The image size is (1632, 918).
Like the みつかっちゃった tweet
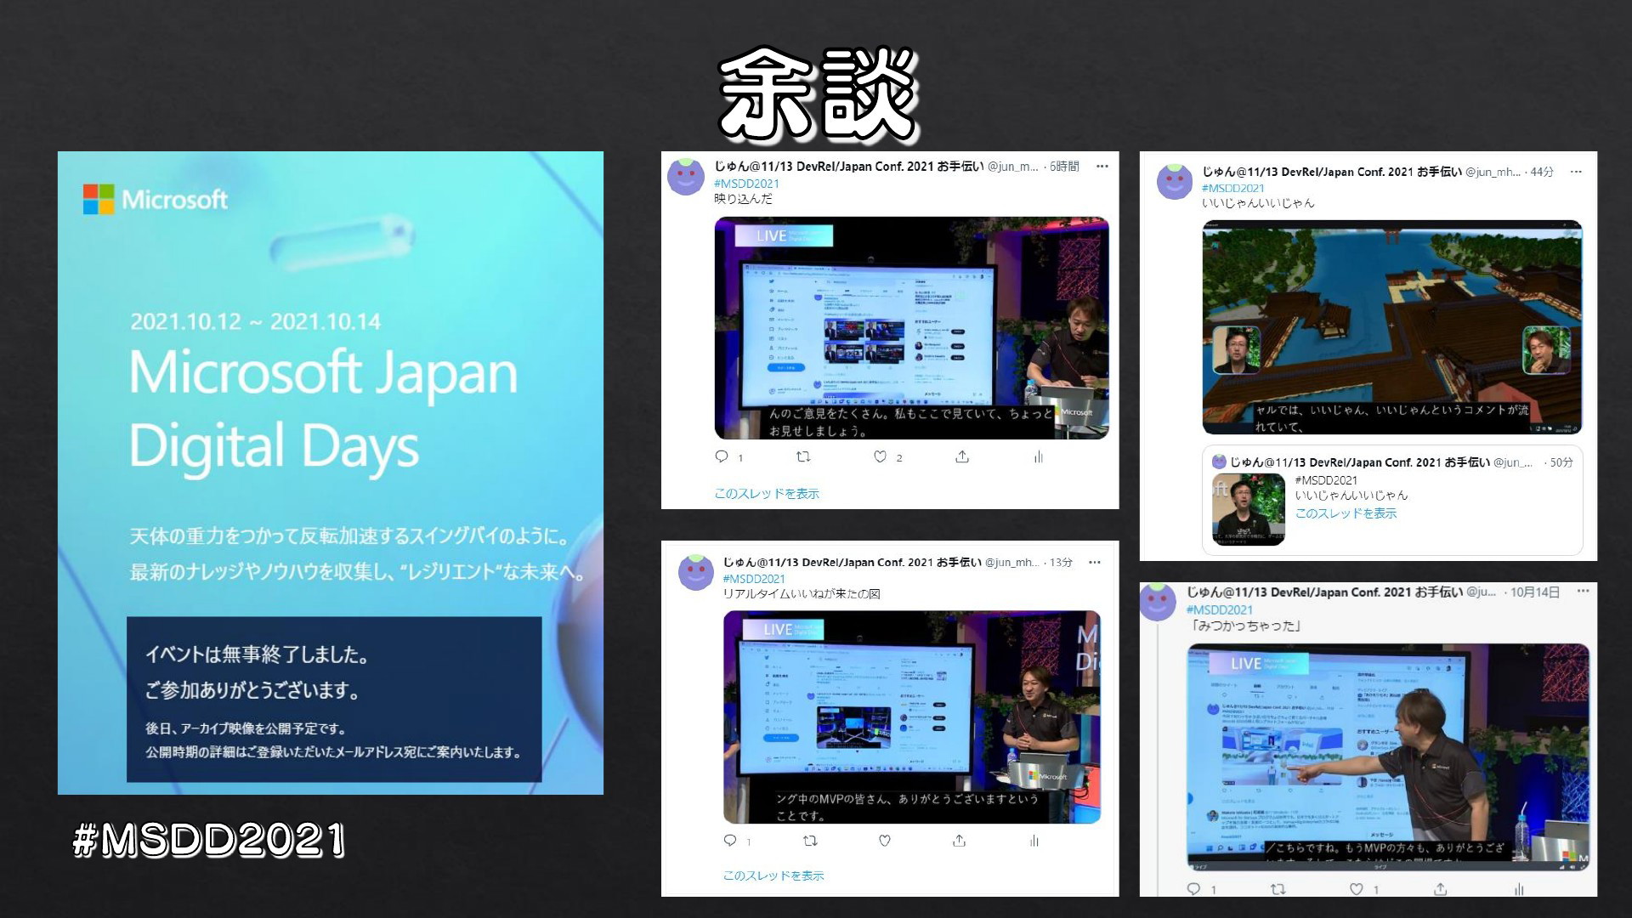tap(1357, 888)
